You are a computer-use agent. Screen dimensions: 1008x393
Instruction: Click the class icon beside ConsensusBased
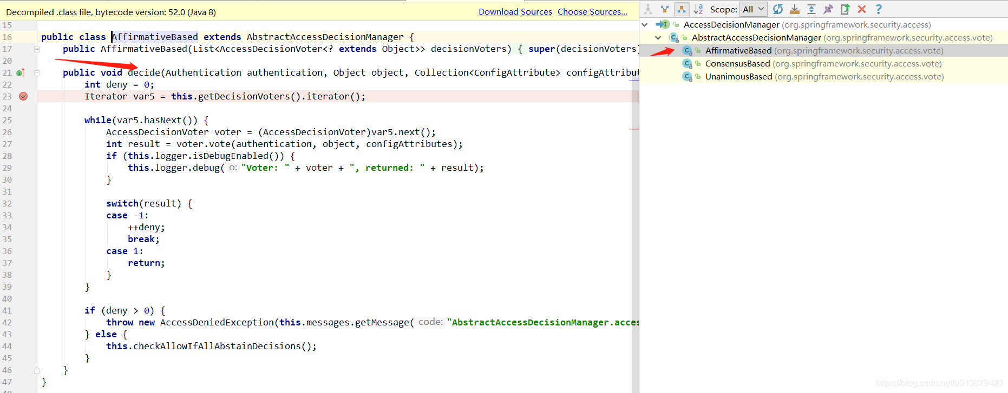pyautogui.click(x=688, y=63)
